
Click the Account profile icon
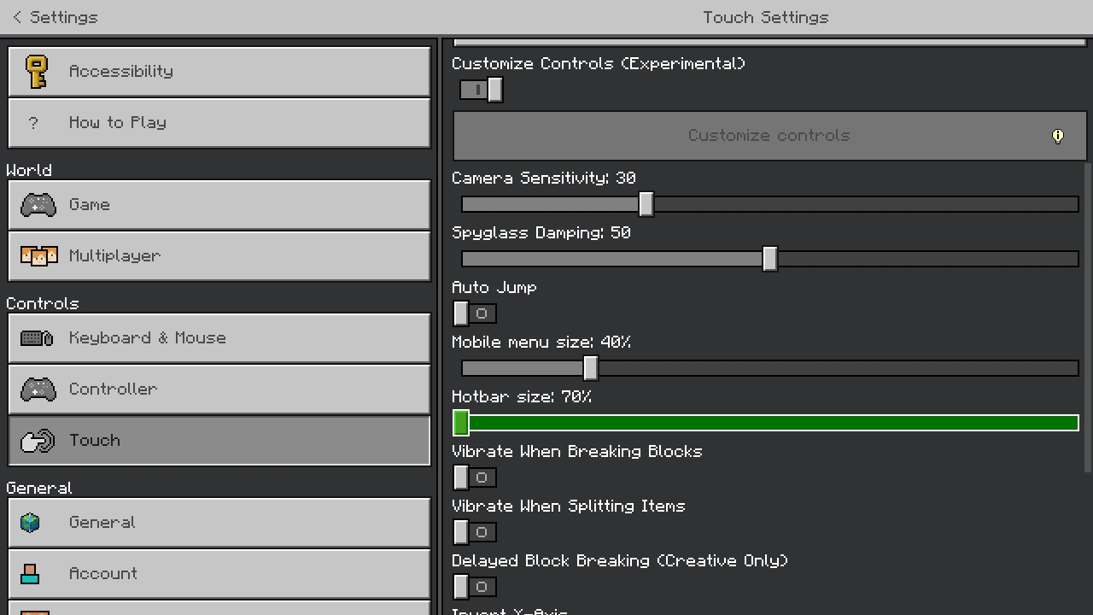click(x=30, y=574)
